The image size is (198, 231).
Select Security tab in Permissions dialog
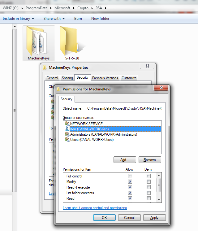pos(67,99)
